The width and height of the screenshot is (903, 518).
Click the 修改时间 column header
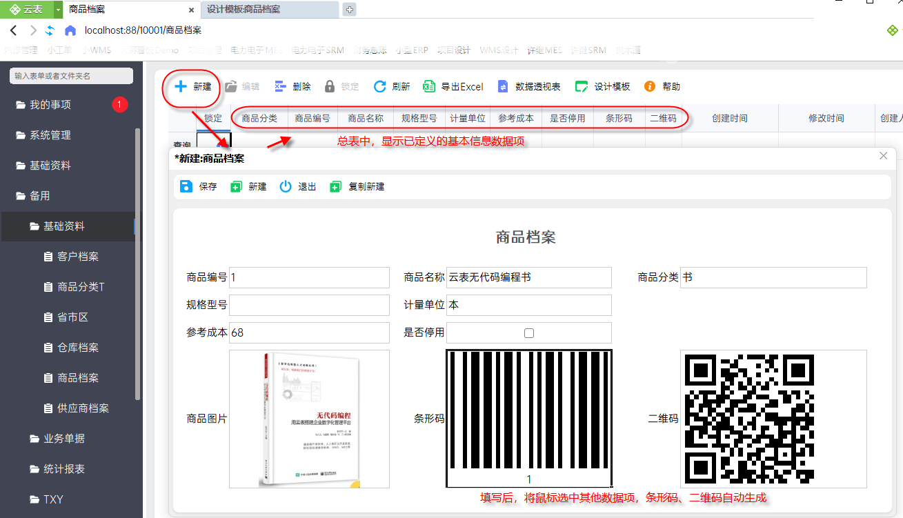click(826, 118)
